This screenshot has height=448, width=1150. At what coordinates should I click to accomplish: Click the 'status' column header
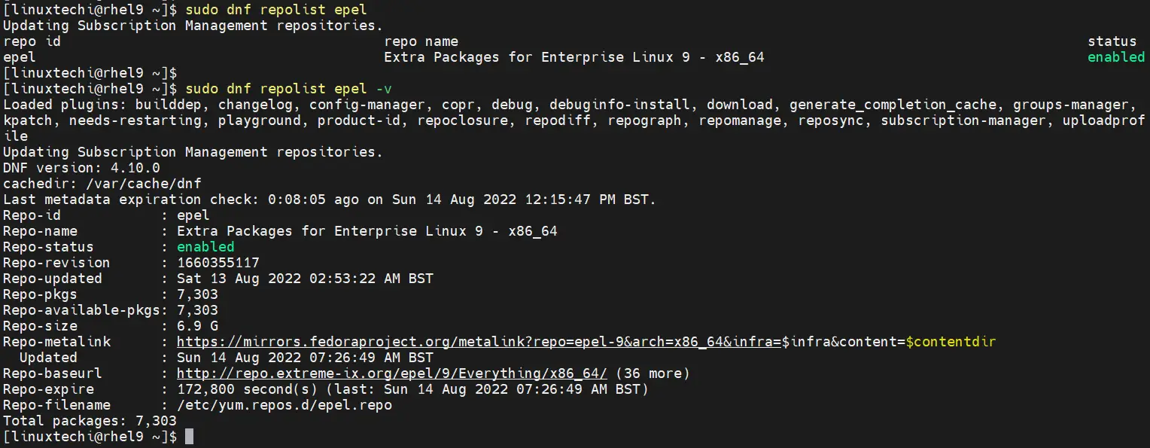pos(1112,41)
